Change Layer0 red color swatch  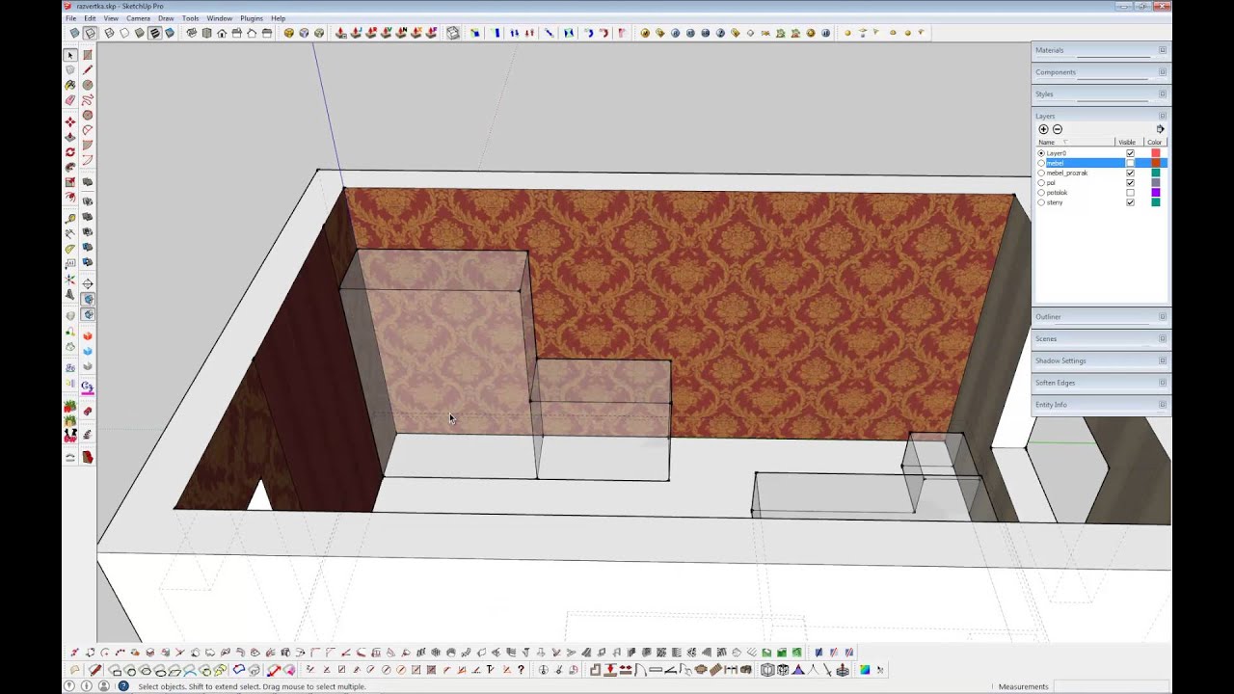(x=1156, y=153)
